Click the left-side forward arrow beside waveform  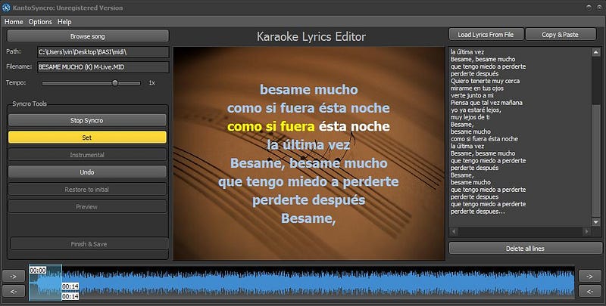tap(14, 276)
